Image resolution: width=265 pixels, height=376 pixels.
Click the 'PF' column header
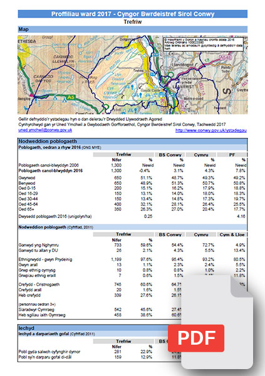click(x=232, y=155)
